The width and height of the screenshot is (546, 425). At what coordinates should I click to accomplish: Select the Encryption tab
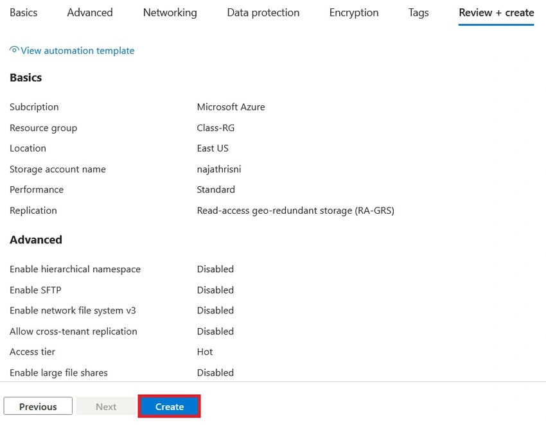pos(354,13)
